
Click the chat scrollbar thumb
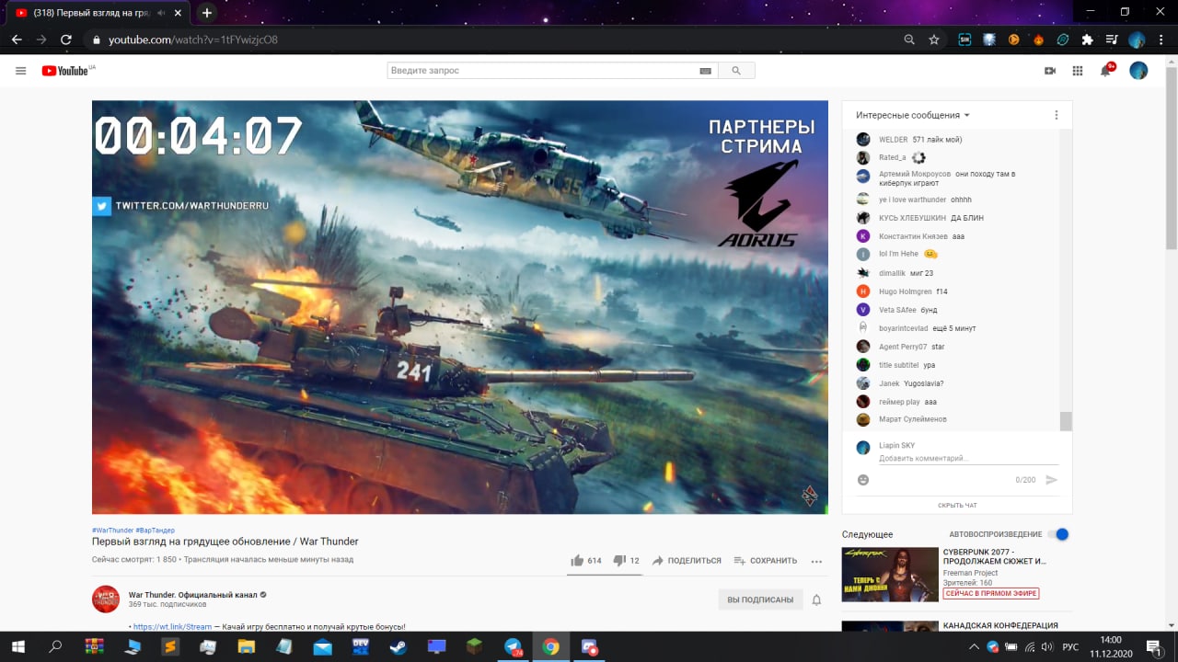tap(1066, 421)
